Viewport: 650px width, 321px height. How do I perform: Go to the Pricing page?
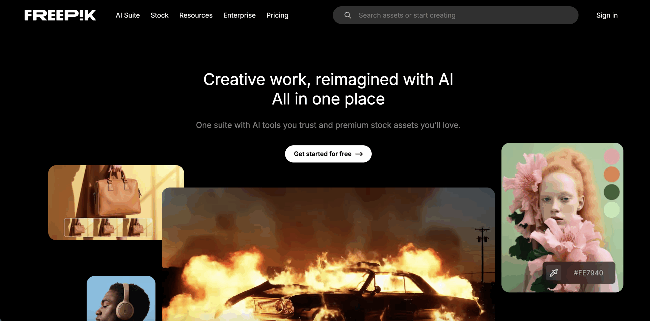(x=277, y=15)
